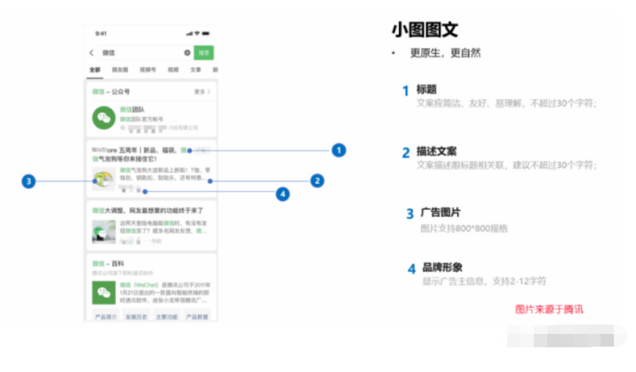Switch to the 朋友圈 tab
The height and width of the screenshot is (372, 636).
(x=120, y=70)
